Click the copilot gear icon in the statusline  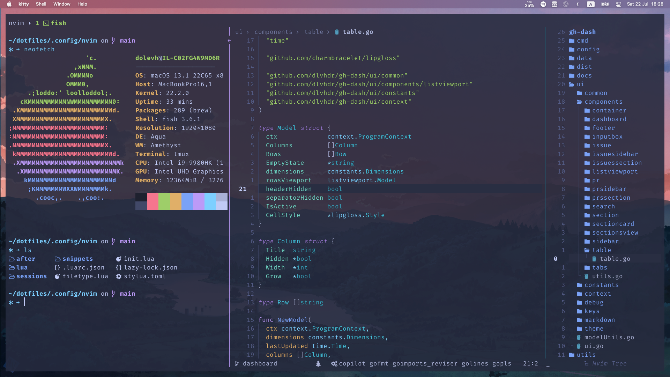[x=334, y=364]
